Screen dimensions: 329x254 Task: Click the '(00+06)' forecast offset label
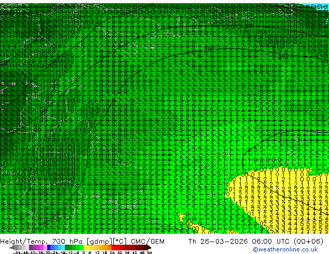[x=308, y=242]
